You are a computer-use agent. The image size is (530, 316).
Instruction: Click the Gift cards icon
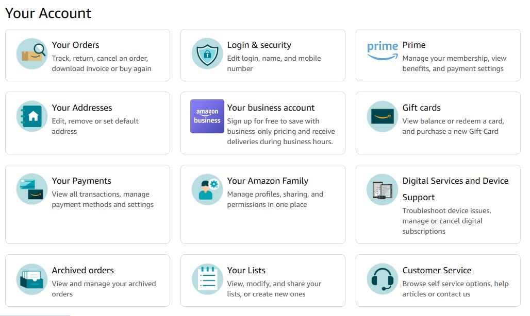(383, 116)
